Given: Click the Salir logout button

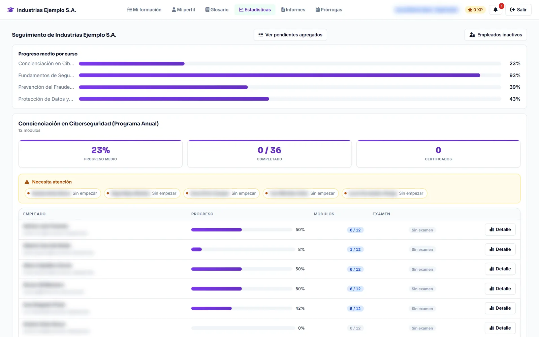Looking at the screenshot, I should pyautogui.click(x=518, y=10).
